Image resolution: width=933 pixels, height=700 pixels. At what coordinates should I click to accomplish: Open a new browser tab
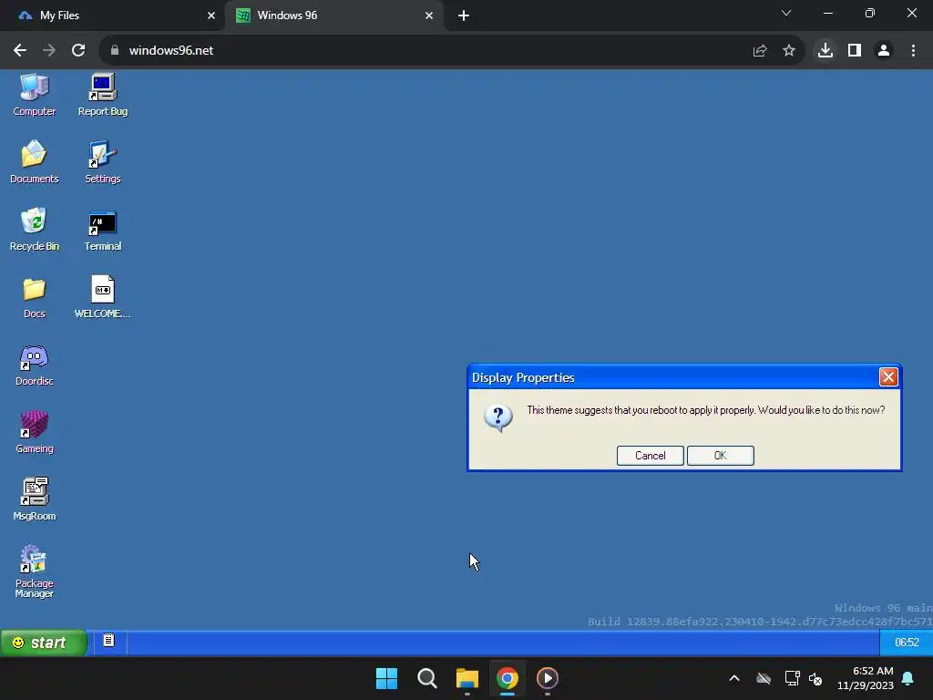click(464, 15)
